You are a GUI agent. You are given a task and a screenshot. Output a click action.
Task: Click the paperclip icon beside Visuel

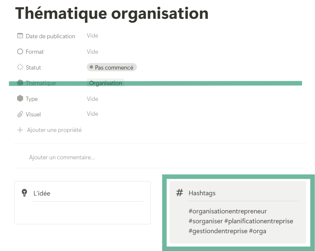pos(20,114)
